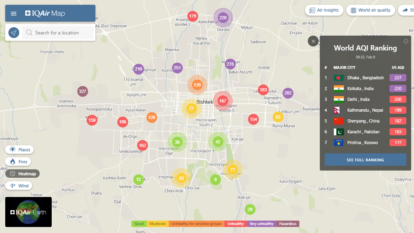This screenshot has height=233, width=414.
Task: Toggle the Fires map layer
Action: 19,162
